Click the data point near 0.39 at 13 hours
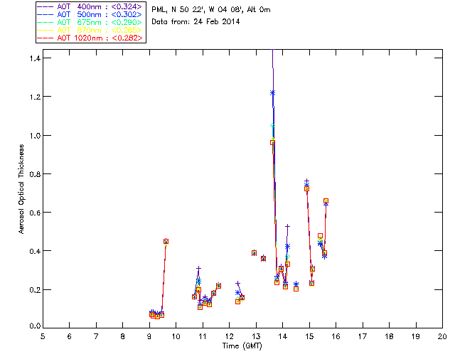Image resolution: width=455 pixels, height=364 pixels. pyautogui.click(x=255, y=253)
